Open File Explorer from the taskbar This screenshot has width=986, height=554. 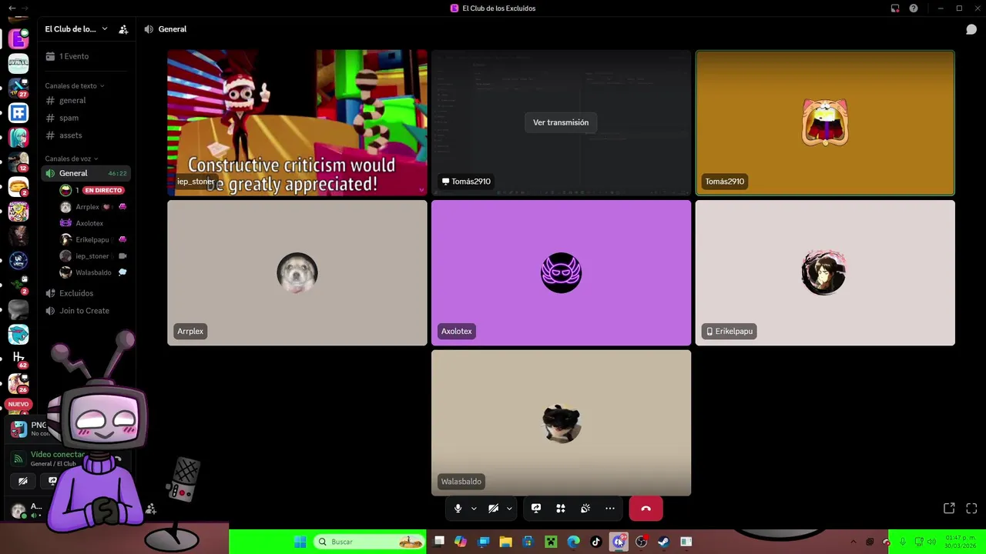[x=505, y=542]
